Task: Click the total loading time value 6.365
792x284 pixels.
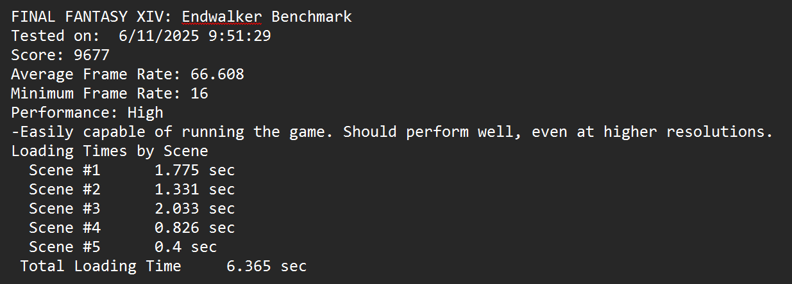Action: (249, 266)
